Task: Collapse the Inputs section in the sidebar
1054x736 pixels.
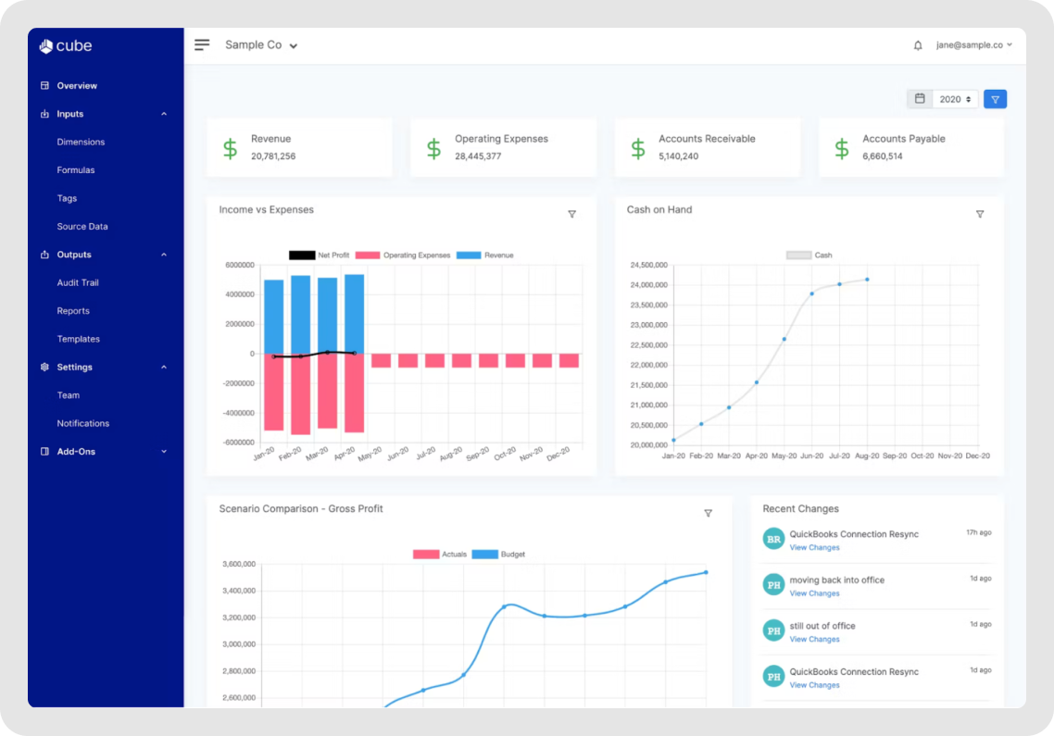Action: point(164,113)
